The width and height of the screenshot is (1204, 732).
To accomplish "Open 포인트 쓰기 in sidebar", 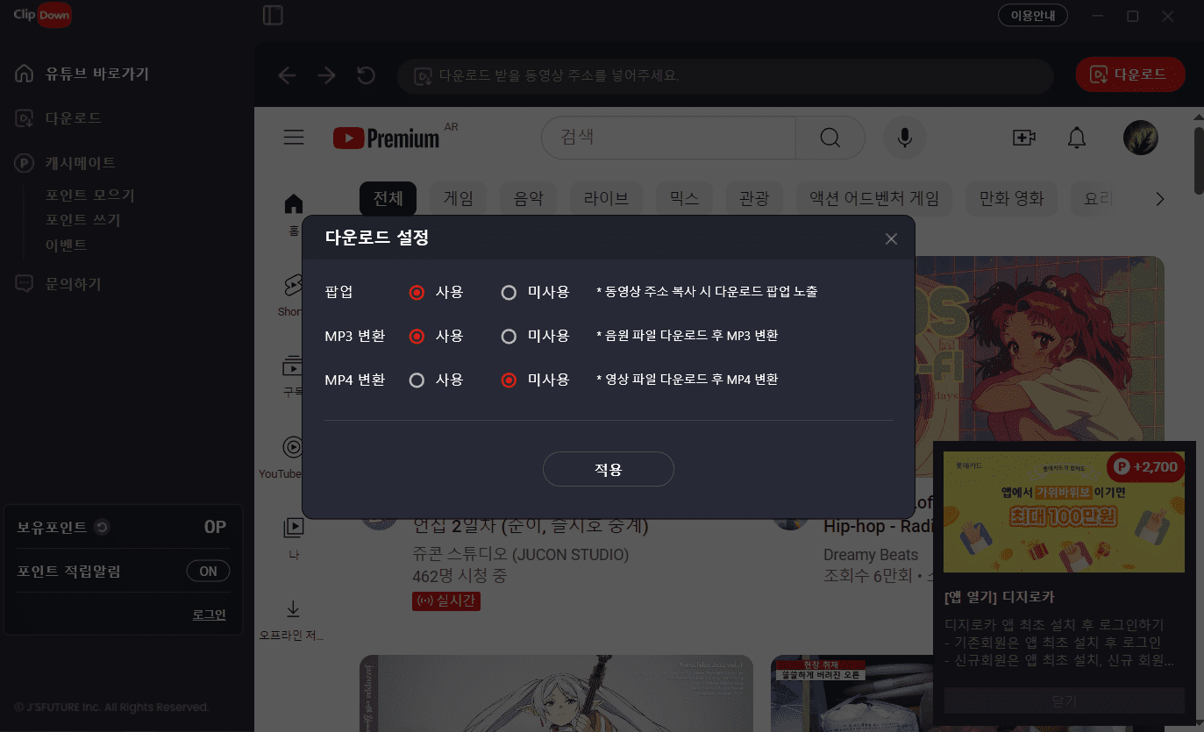I will (x=83, y=220).
